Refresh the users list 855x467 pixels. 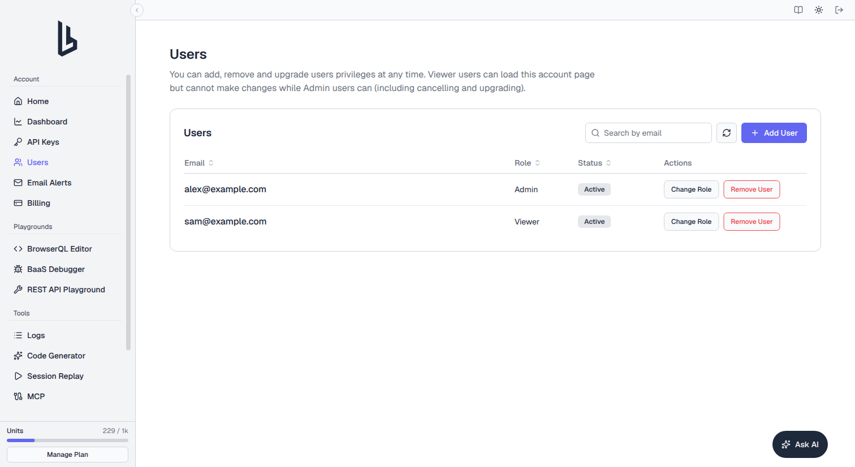(x=727, y=133)
